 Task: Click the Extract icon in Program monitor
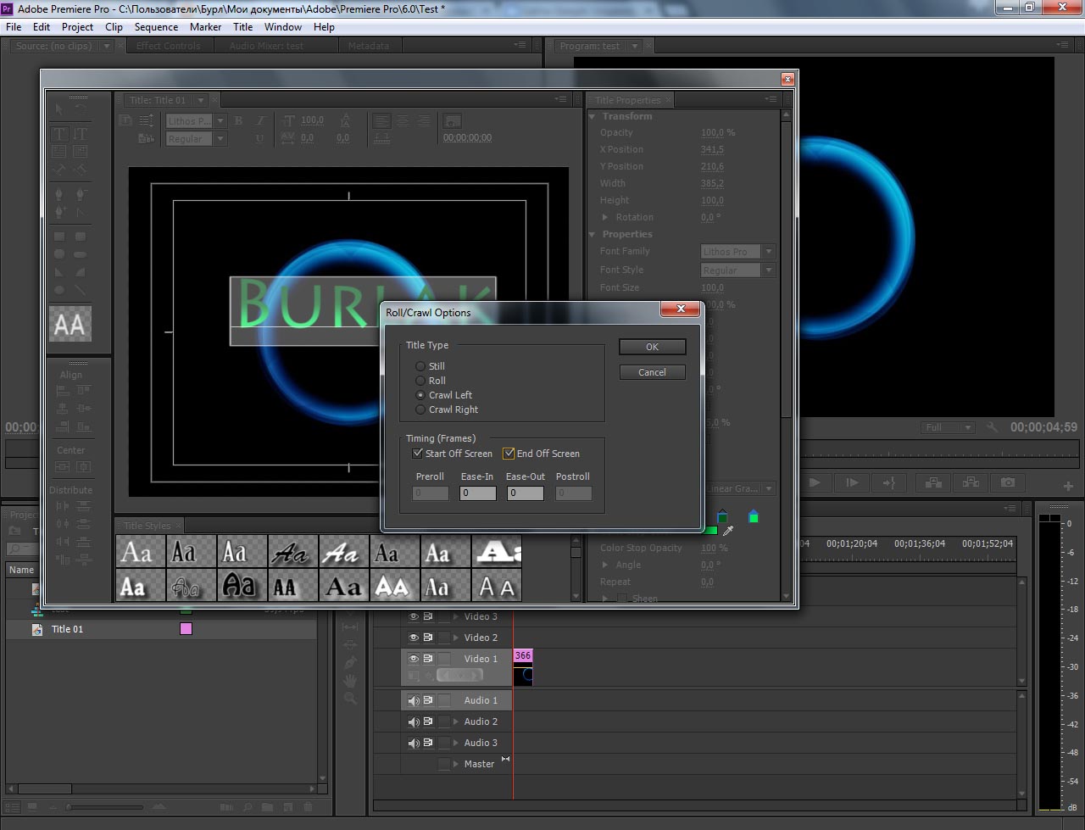(971, 482)
